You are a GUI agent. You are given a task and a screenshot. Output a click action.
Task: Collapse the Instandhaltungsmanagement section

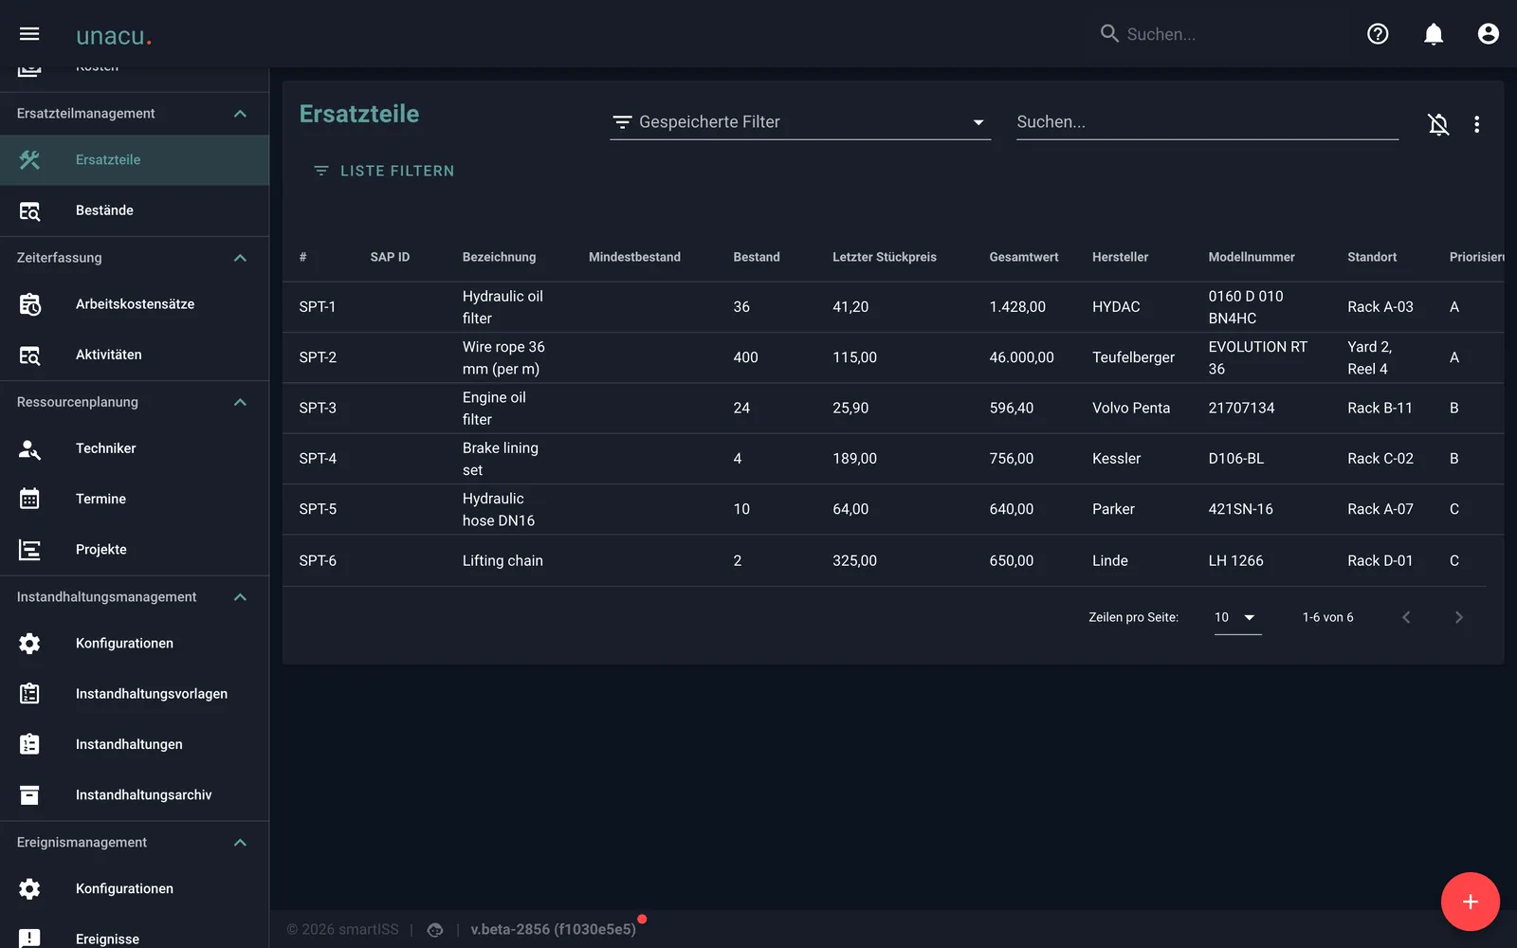click(240, 597)
